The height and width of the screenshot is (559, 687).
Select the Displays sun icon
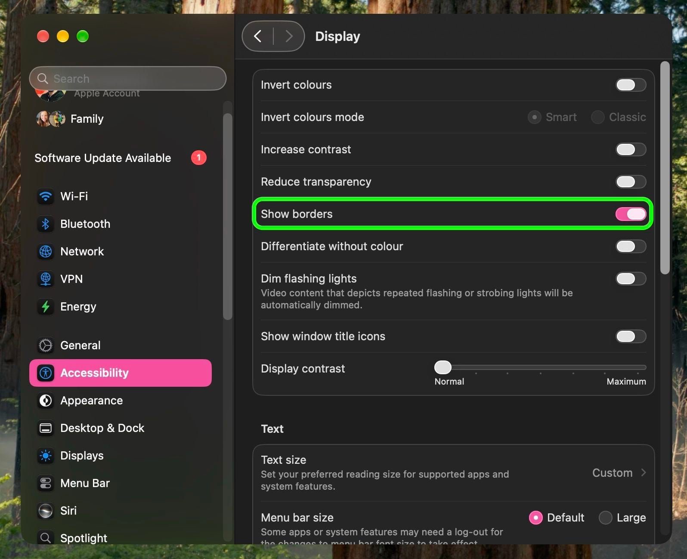(46, 456)
